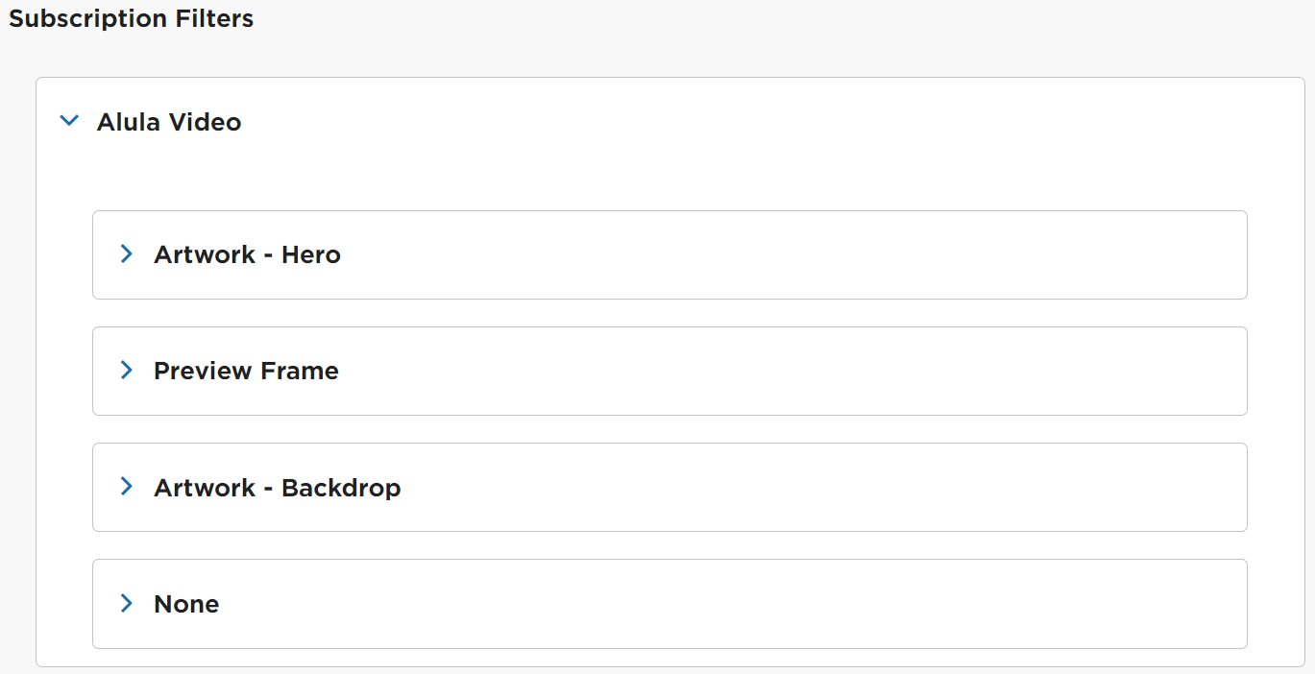Viewport: 1315px width, 674px height.
Task: Click the word Hero in first filter
Action: coord(311,254)
